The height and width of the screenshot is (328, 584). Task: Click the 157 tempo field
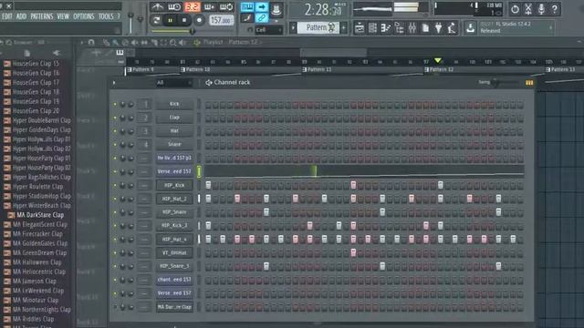click(221, 20)
